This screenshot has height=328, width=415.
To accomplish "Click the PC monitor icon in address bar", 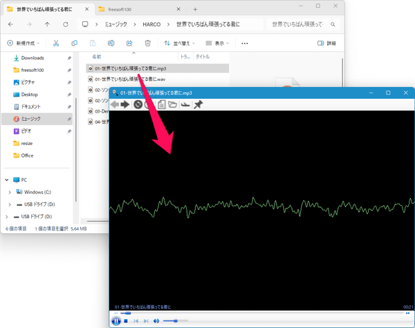I will pos(85,24).
